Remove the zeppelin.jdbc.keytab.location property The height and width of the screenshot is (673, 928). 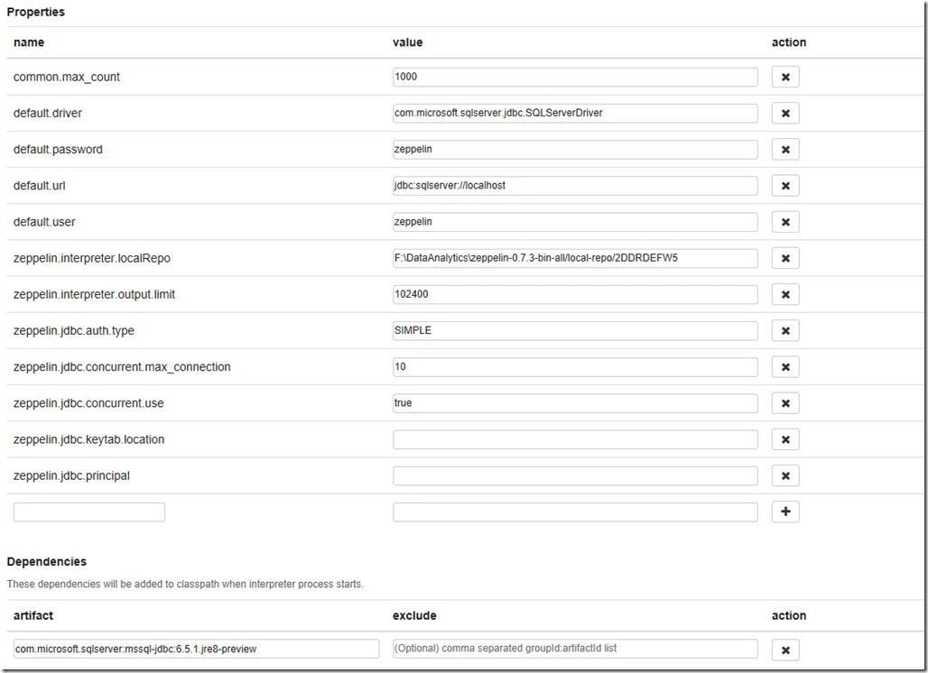[x=784, y=439]
